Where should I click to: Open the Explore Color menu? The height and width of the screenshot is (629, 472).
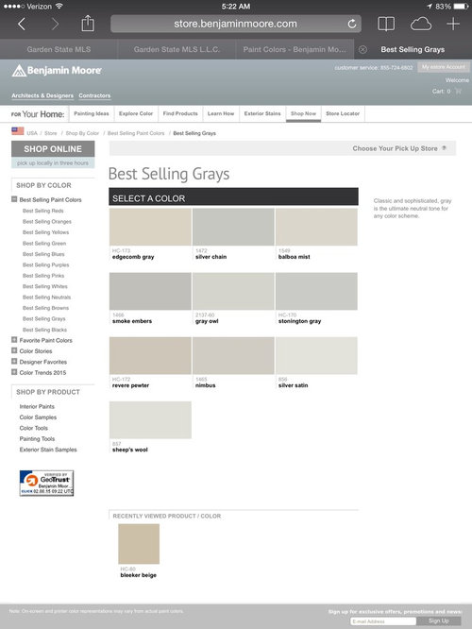point(136,113)
